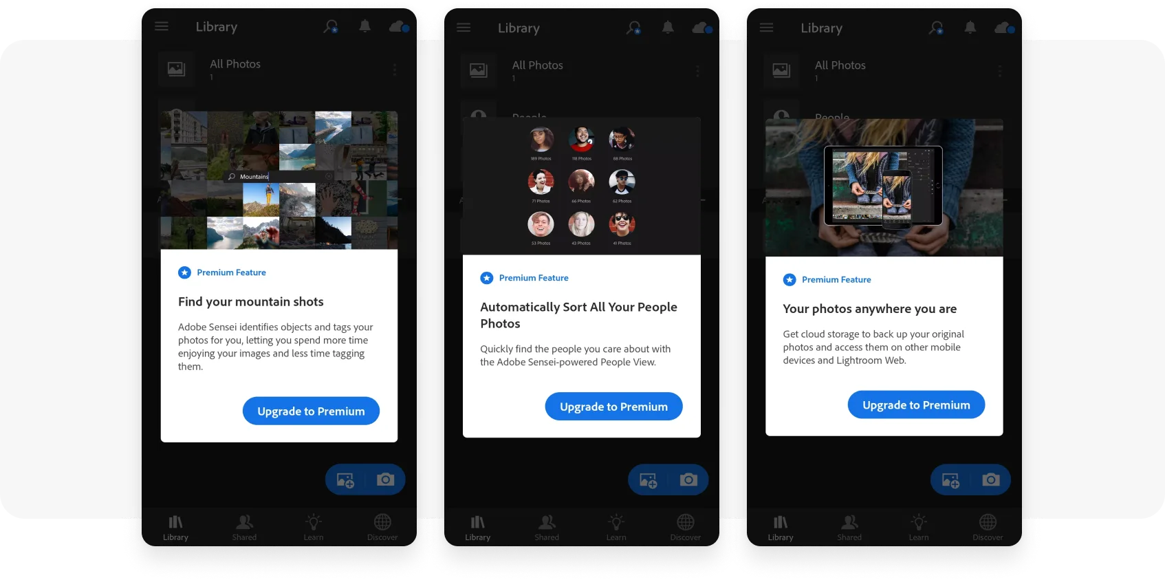The height and width of the screenshot is (582, 1165).
Task: Switch to Learn tab on People Photos screen
Action: [x=616, y=527]
